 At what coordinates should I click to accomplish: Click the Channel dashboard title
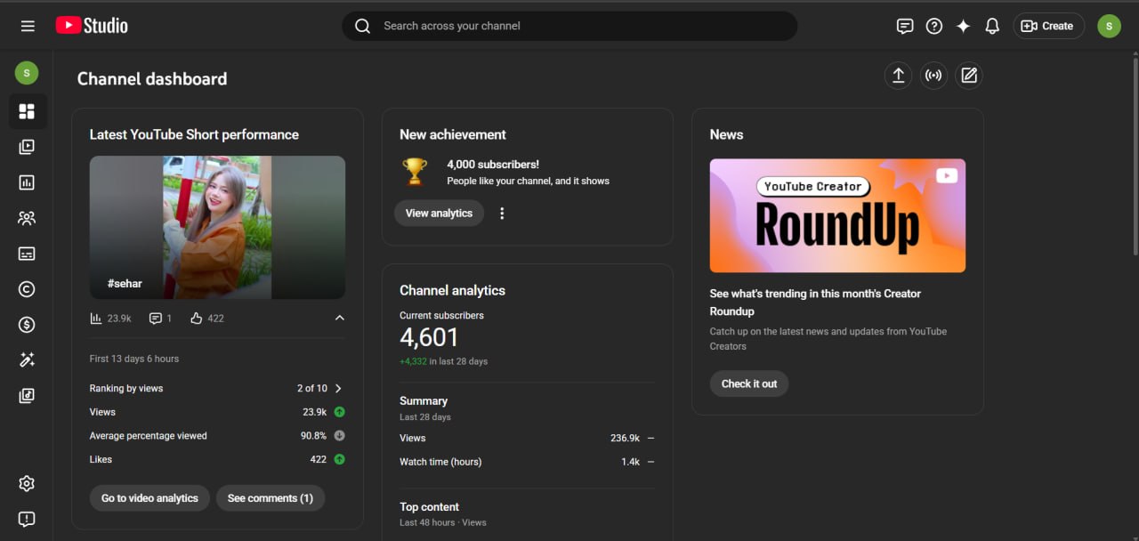152,78
